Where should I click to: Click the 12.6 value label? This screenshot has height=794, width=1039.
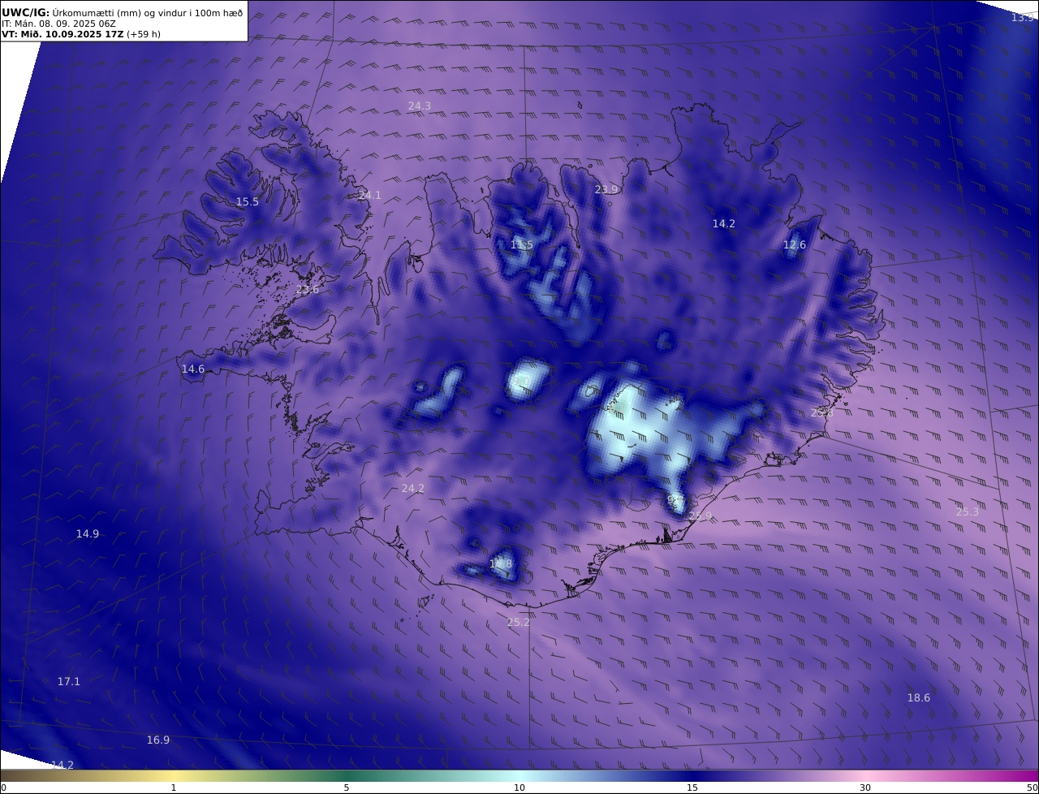tap(795, 245)
